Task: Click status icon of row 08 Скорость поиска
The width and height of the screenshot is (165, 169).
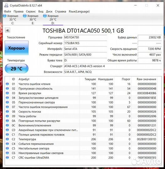Action: point(7,111)
